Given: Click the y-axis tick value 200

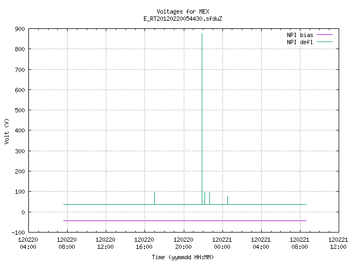Looking at the screenshot, I should pyautogui.click(x=20, y=171).
